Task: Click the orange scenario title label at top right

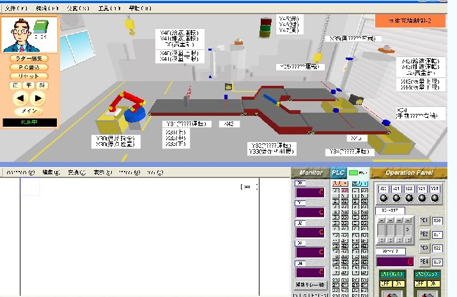Action: [409, 21]
